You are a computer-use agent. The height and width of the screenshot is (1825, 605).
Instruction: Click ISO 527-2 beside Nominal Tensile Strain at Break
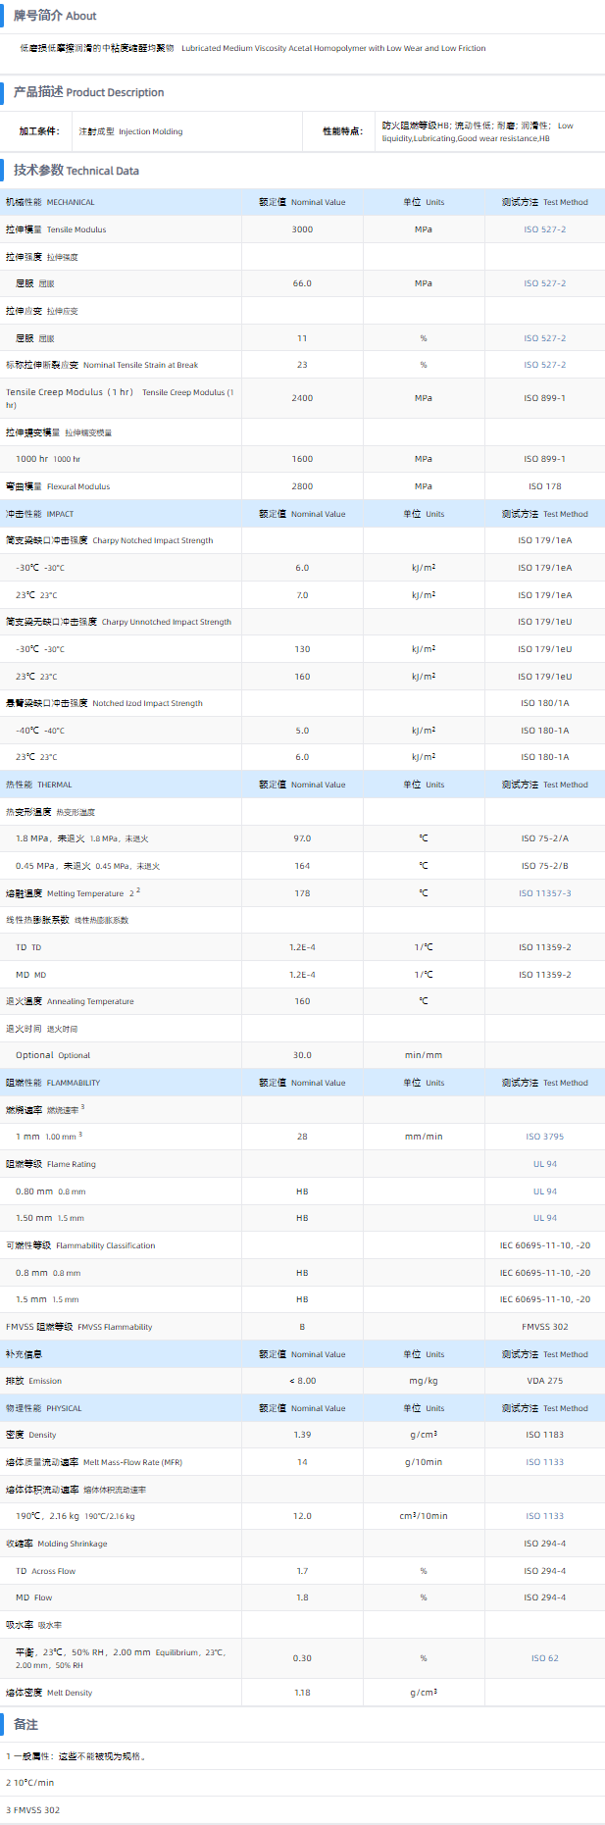point(544,365)
